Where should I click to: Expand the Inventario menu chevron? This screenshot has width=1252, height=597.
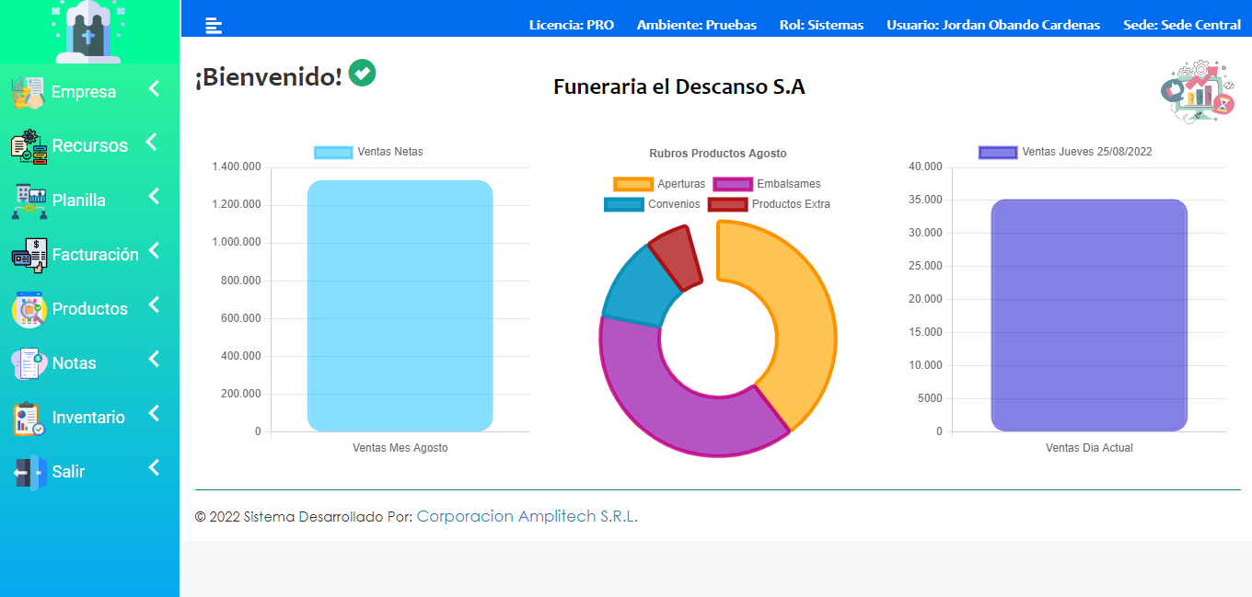[x=154, y=414]
